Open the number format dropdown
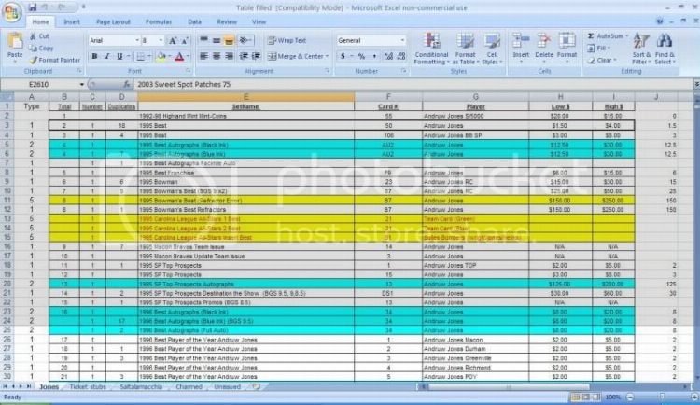The height and width of the screenshot is (405, 700). [401, 40]
